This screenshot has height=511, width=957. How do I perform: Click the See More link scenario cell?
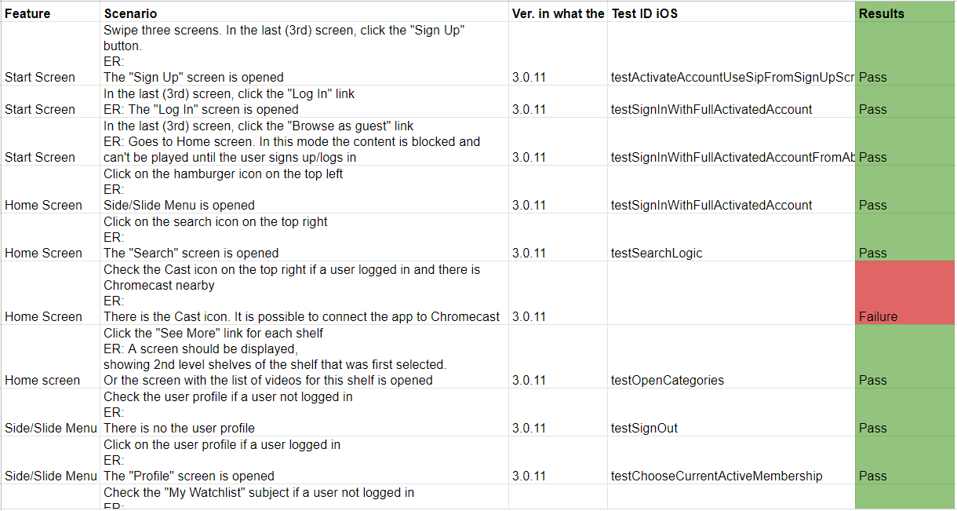pyautogui.click(x=304, y=356)
